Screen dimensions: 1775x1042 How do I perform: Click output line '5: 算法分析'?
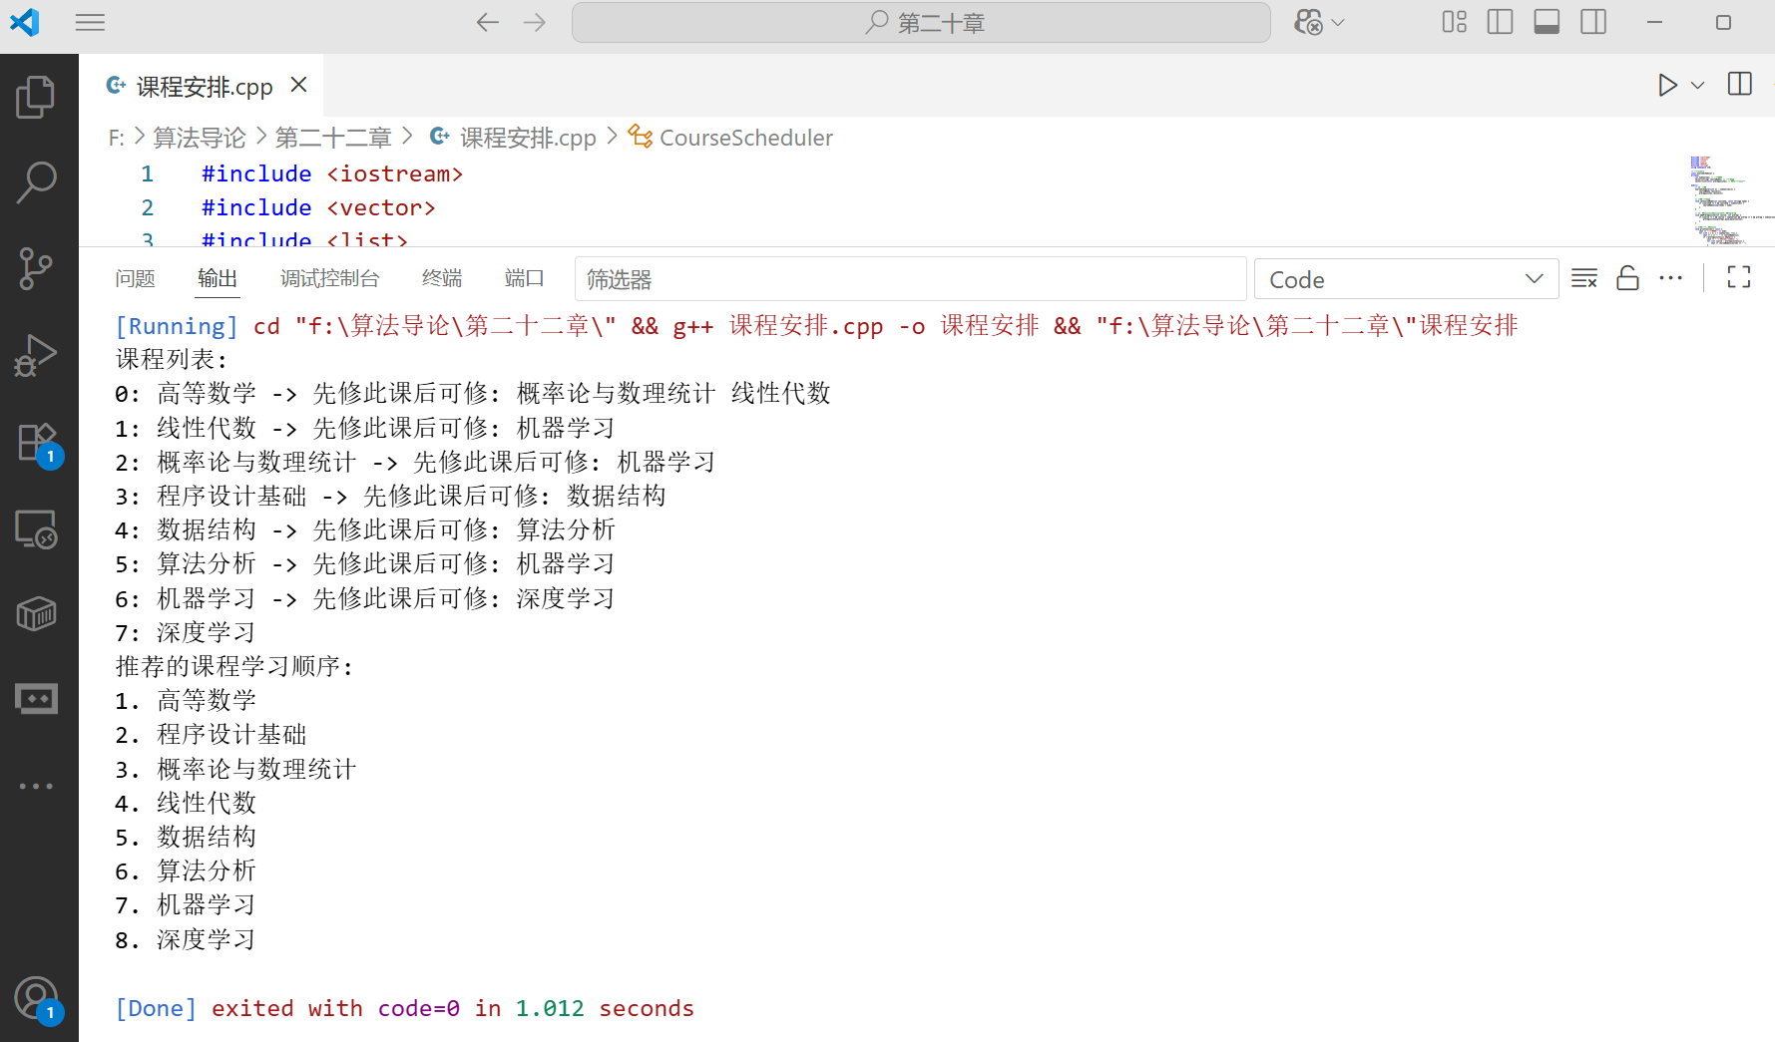click(x=364, y=564)
